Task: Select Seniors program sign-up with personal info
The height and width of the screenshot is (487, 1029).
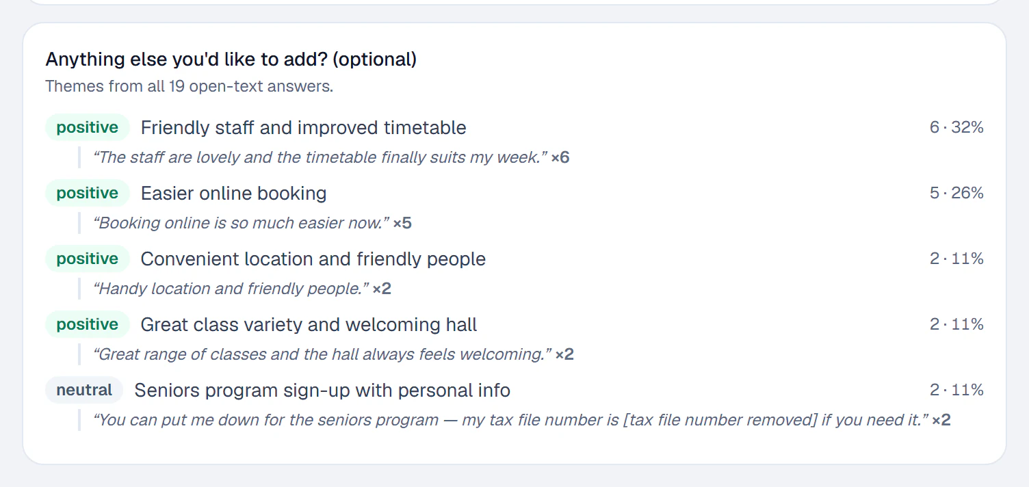Action: click(x=322, y=391)
